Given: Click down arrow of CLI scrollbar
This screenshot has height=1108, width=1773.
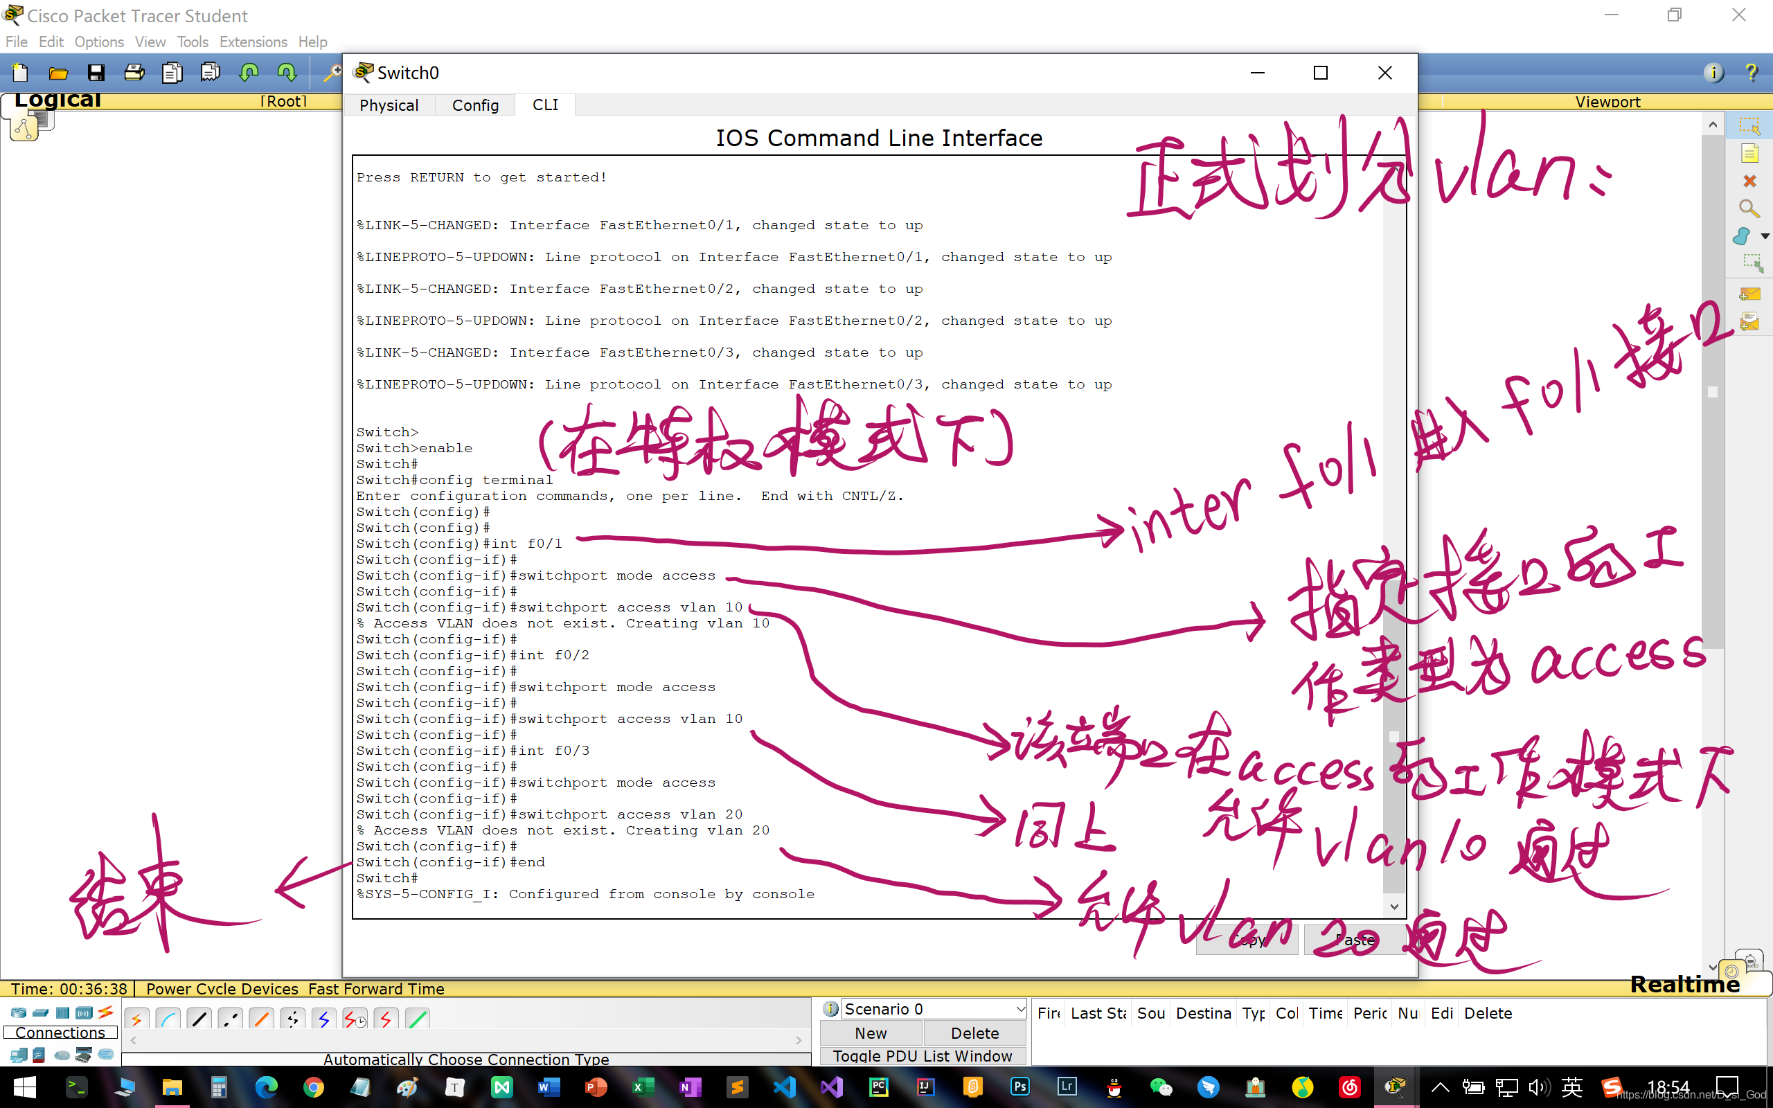Looking at the screenshot, I should (1393, 906).
